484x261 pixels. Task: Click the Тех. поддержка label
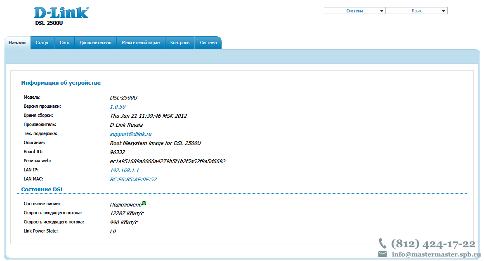40,134
